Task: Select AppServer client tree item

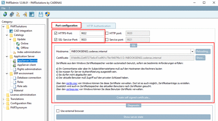Action: [x=26, y=65]
